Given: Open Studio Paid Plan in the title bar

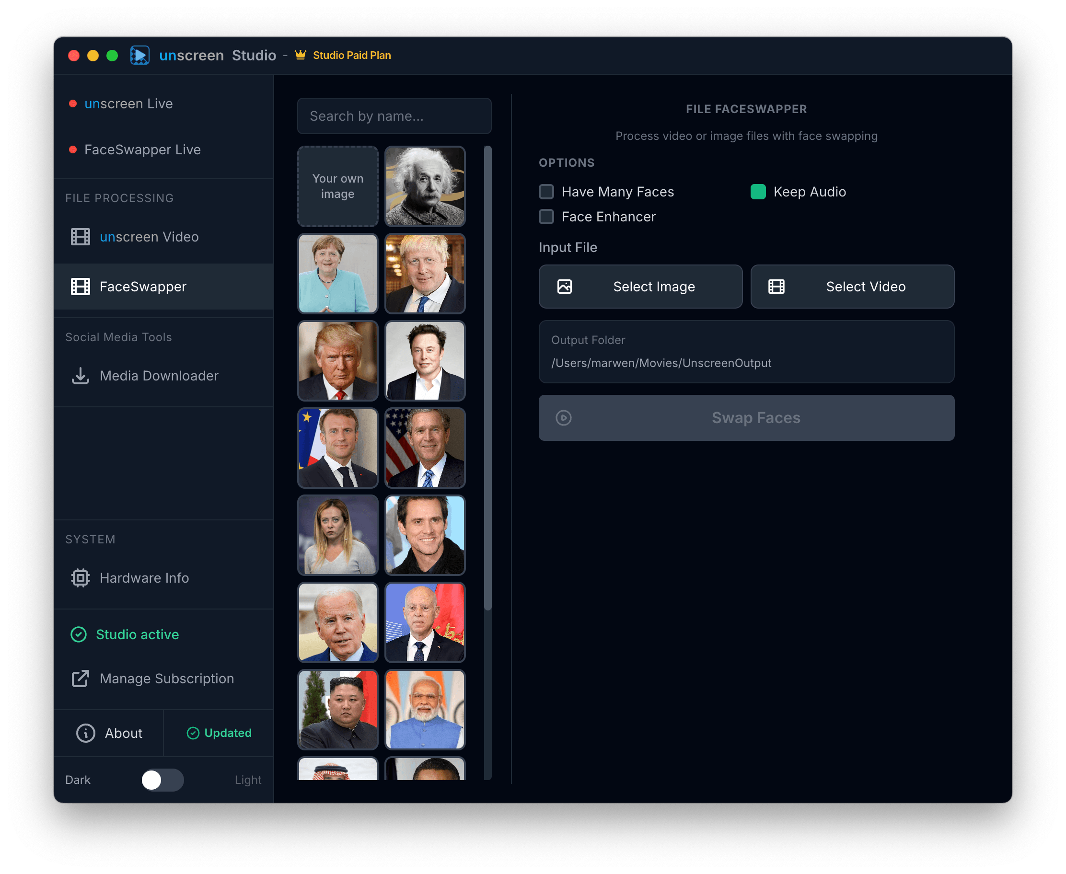Looking at the screenshot, I should coord(352,56).
